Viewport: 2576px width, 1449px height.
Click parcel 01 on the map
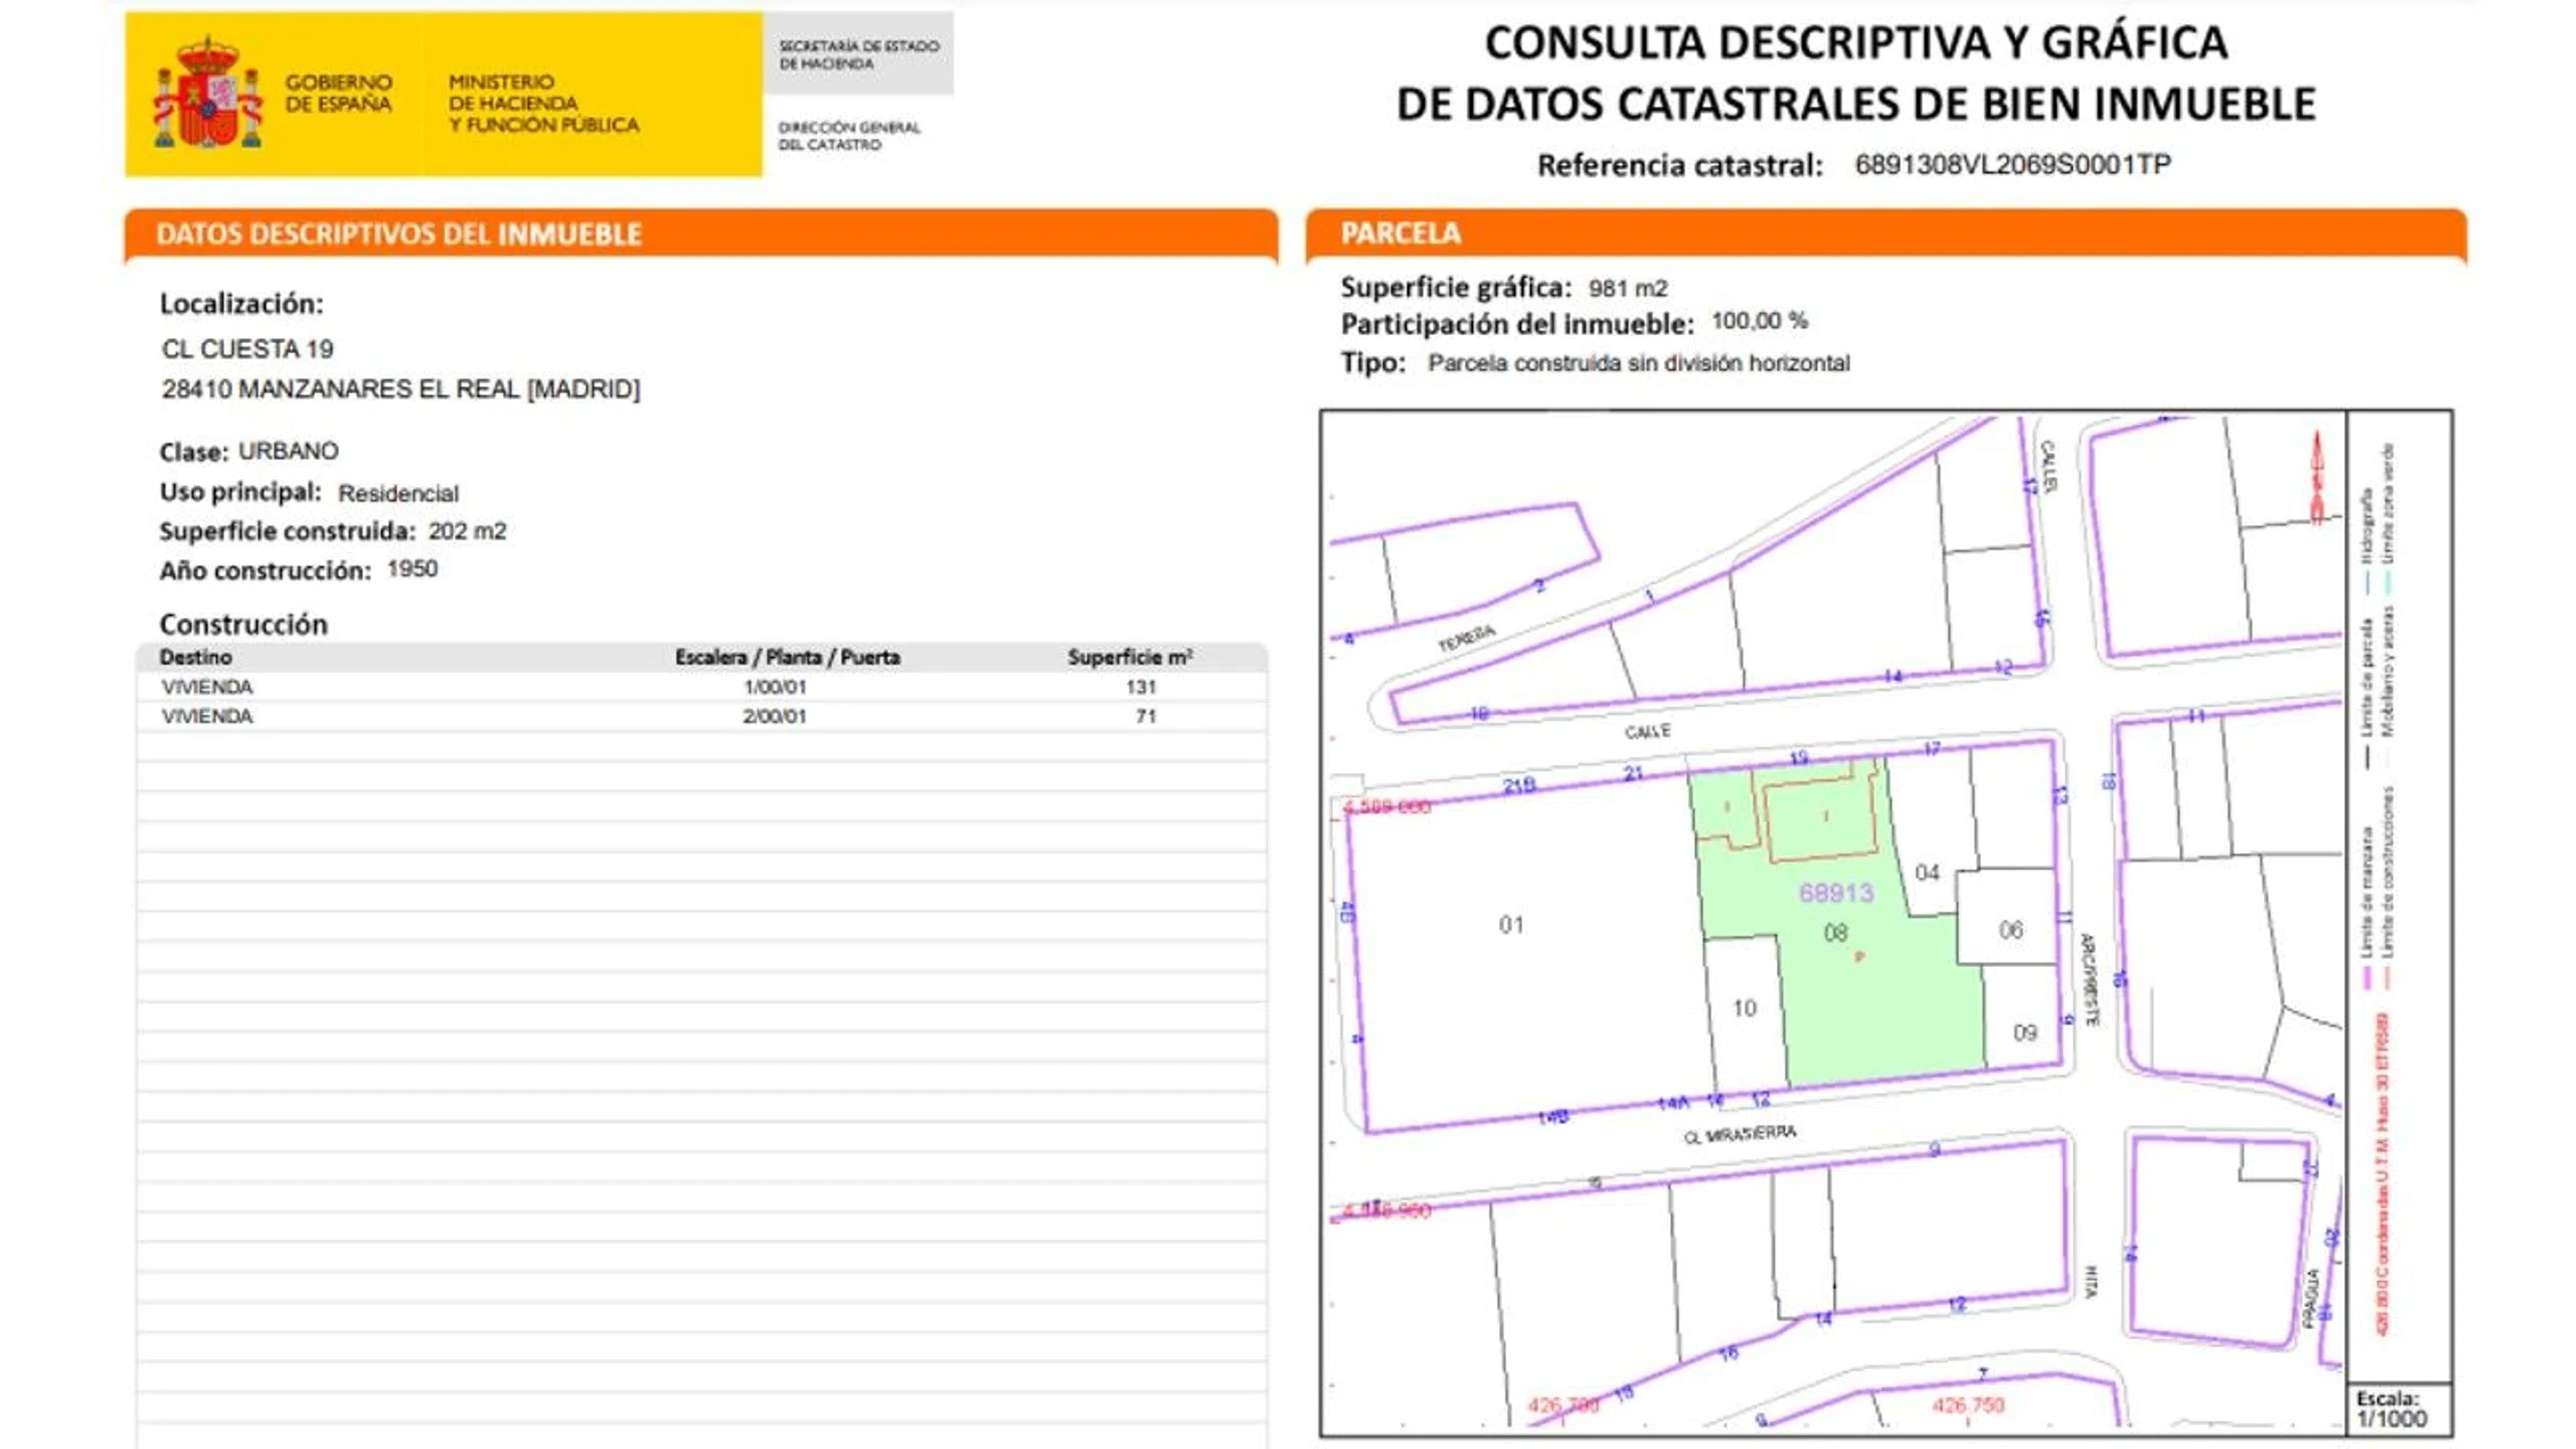(1511, 925)
